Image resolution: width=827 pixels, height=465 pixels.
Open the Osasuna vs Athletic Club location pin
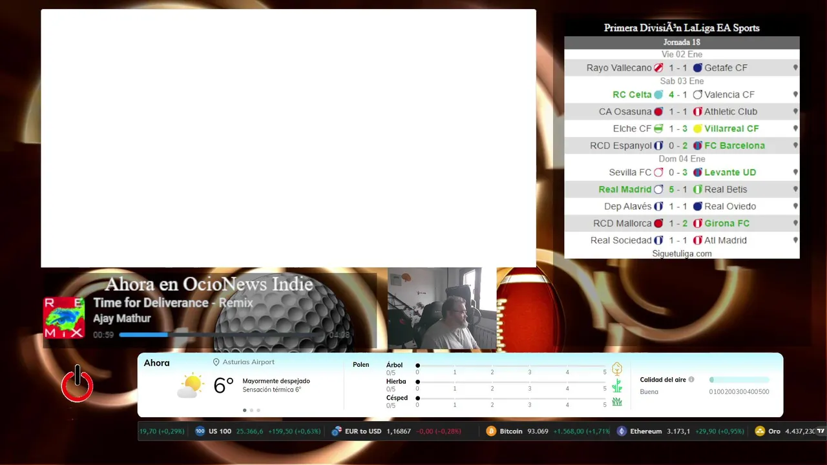(x=795, y=111)
